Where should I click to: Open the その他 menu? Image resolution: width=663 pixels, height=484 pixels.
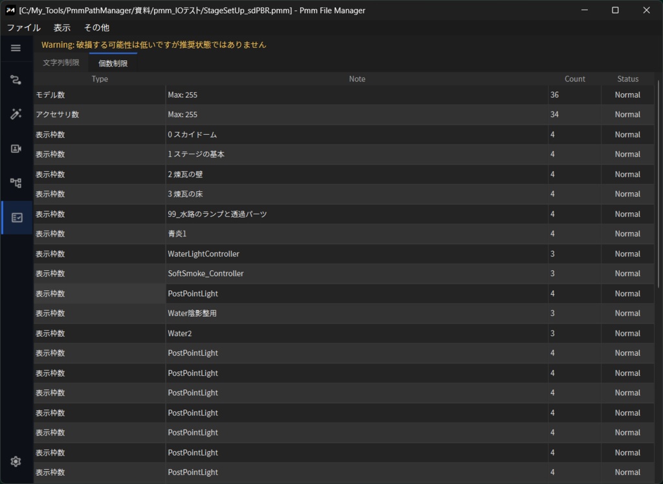coord(96,28)
